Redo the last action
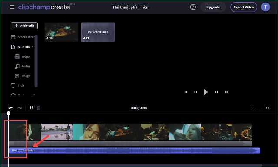The image size is (278, 167). 19,108
